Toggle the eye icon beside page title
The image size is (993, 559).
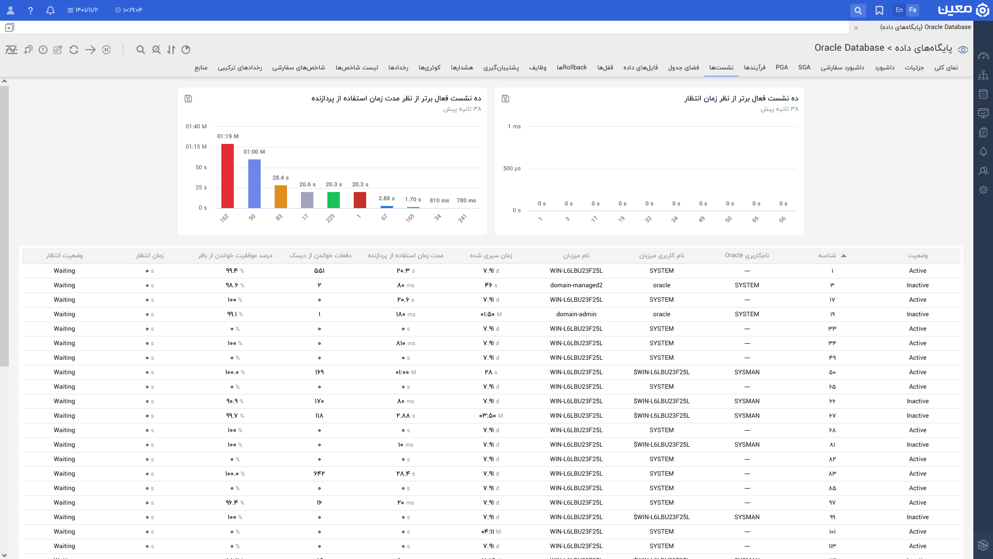[963, 50]
